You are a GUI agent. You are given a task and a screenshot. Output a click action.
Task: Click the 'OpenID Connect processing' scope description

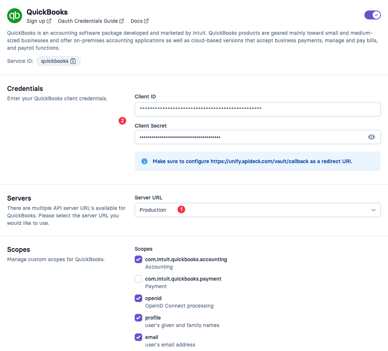179,306
